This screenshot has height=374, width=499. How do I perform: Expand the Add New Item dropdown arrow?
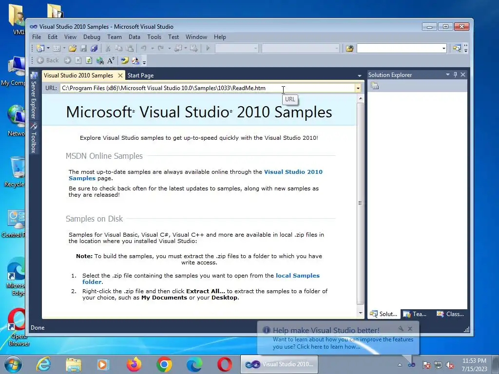click(x=64, y=48)
